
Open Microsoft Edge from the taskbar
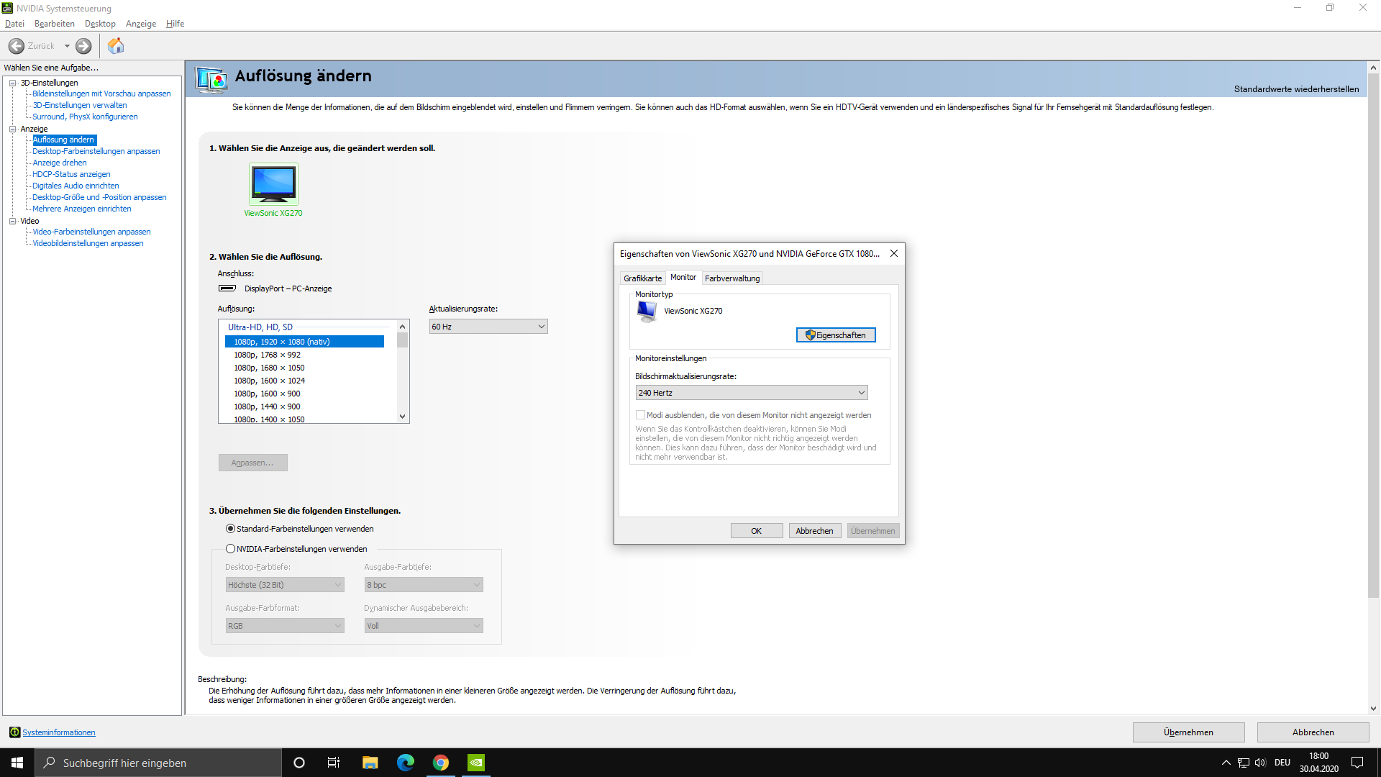[405, 763]
